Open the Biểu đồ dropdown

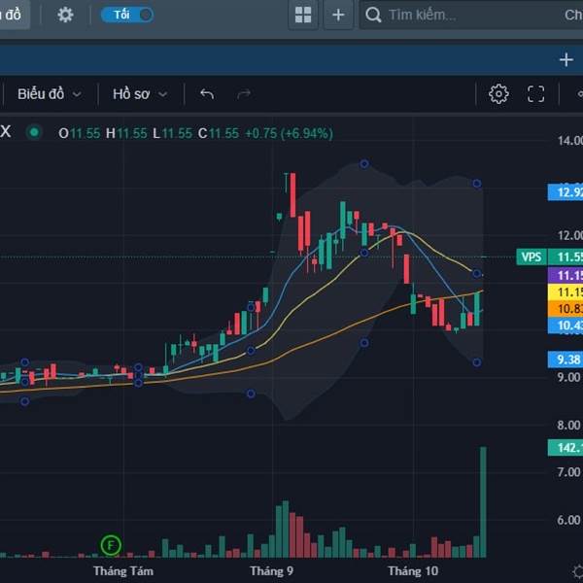point(50,94)
